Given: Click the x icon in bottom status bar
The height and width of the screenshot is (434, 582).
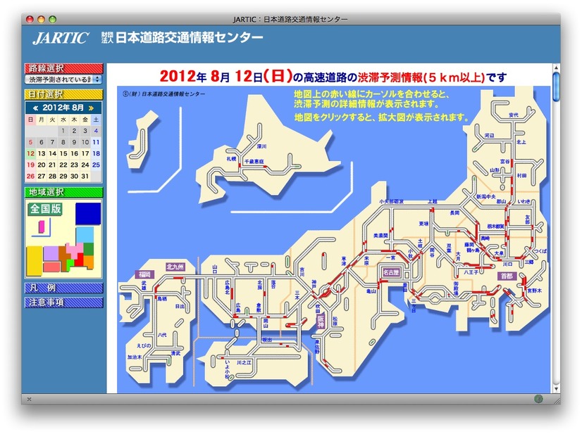Looking at the screenshot, I should tap(30, 399).
